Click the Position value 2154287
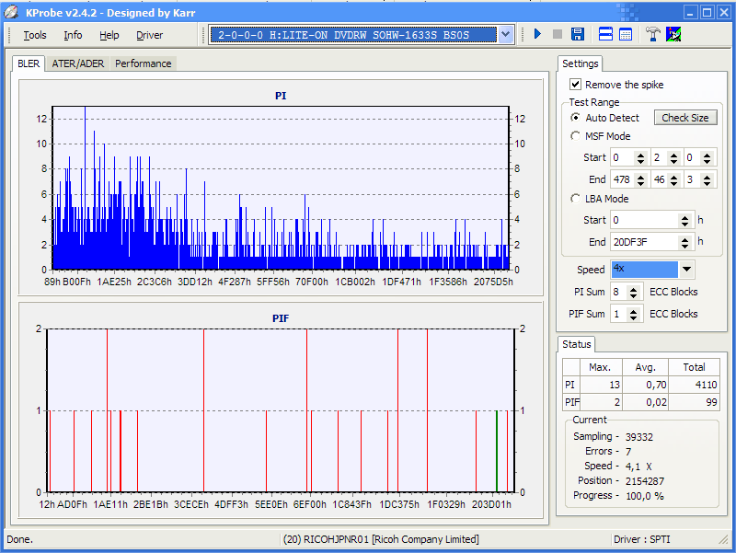Image resolution: width=736 pixels, height=553 pixels. point(645,481)
